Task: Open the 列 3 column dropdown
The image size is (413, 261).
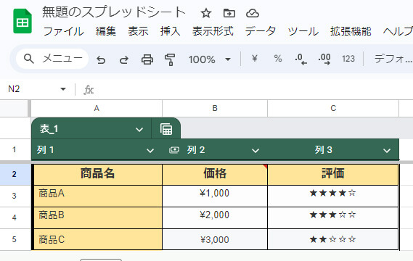Action: point(387,151)
